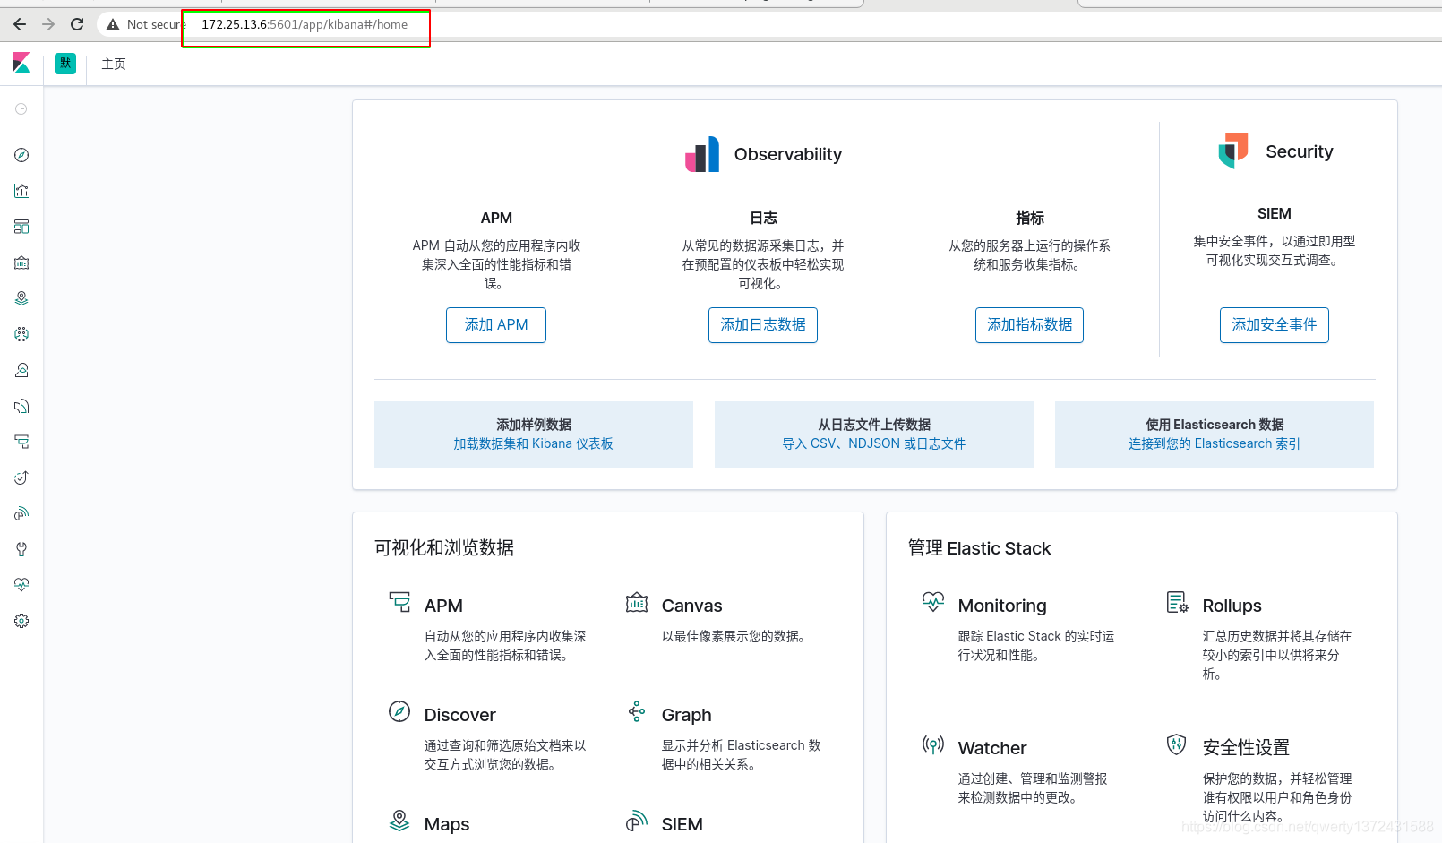Screen dimensions: 1442x843
Task: Click the 添加指标数据 button
Action: coord(1029,325)
